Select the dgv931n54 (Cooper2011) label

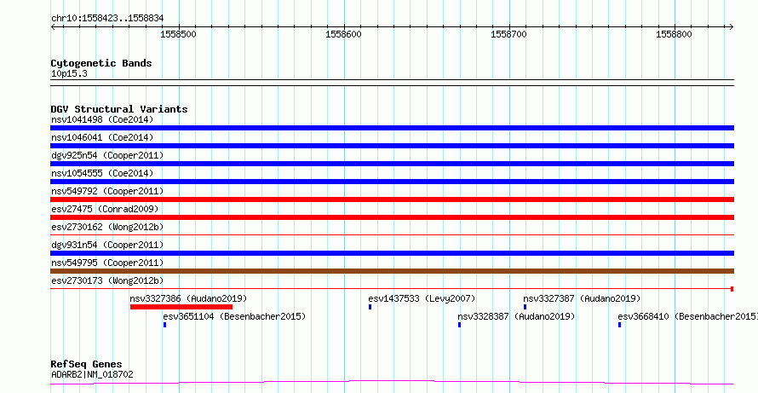pos(107,245)
